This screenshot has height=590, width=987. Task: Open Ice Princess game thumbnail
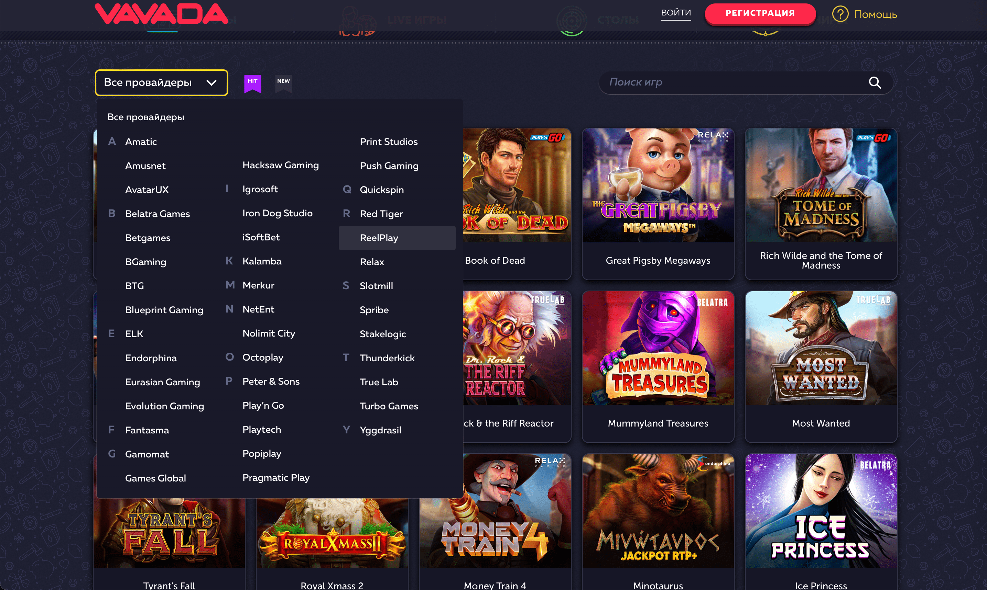(x=821, y=511)
